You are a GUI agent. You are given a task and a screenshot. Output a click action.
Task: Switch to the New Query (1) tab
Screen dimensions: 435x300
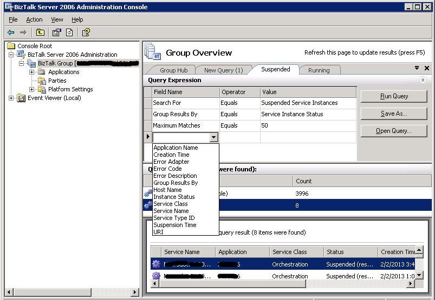[223, 70]
